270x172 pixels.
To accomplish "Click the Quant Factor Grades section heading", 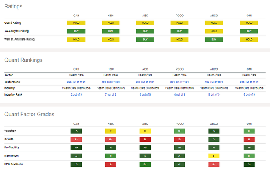I will coord(29,114).
